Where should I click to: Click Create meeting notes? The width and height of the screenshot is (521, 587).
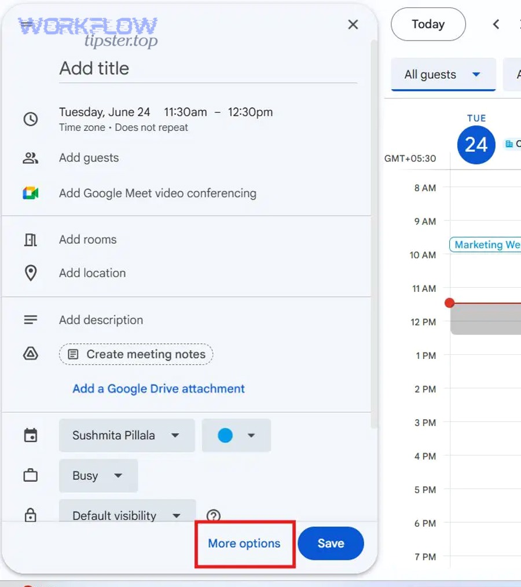tap(135, 354)
